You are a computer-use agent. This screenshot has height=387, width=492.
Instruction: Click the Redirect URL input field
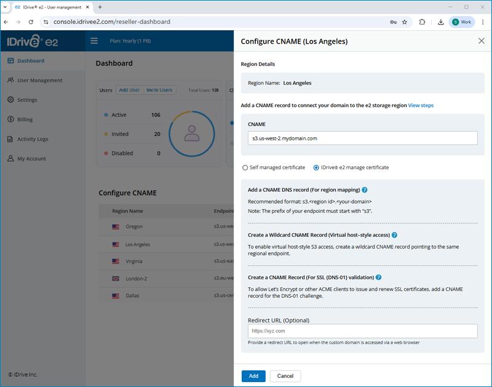tap(362, 331)
